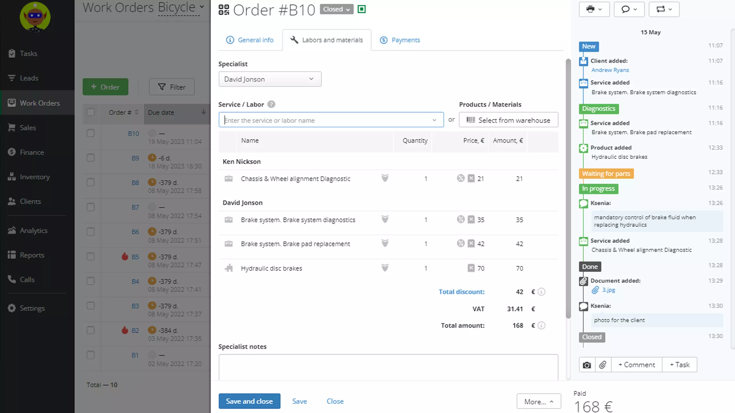Open Leads in the sidebar

[x=29, y=78]
